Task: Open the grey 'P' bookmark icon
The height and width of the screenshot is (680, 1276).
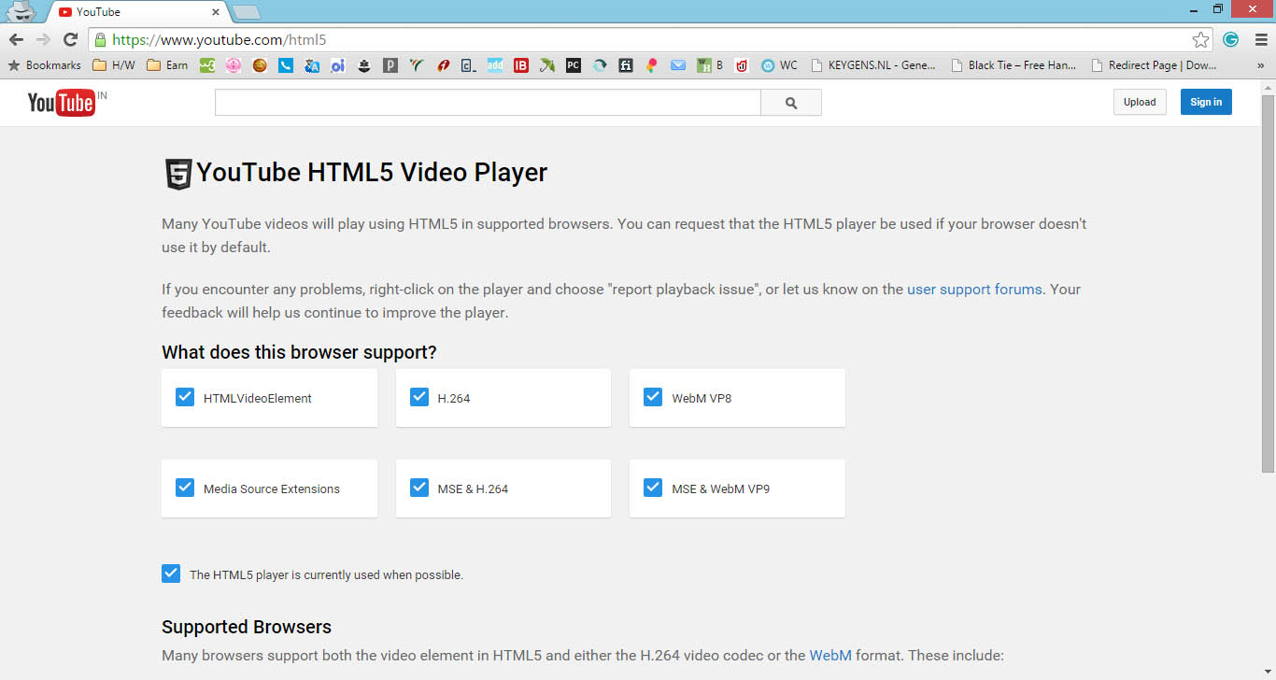Action: (x=390, y=65)
